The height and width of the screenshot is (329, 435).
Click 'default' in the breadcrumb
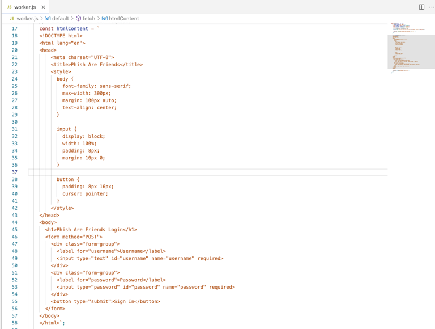tap(60, 19)
